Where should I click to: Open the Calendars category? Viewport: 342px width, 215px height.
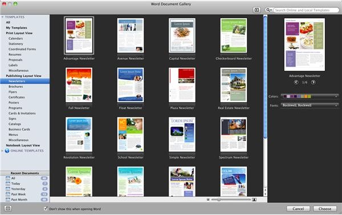[16, 38]
